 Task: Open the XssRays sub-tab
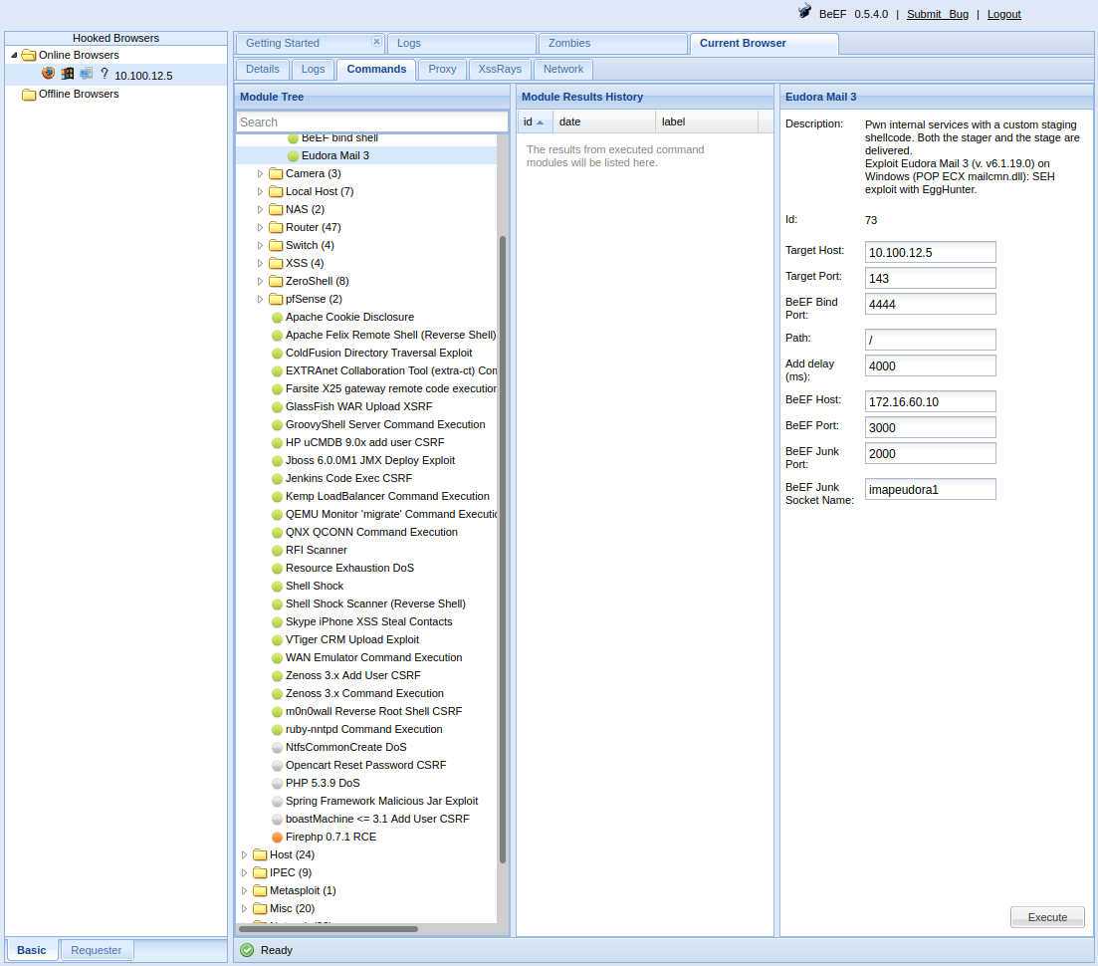tap(500, 70)
